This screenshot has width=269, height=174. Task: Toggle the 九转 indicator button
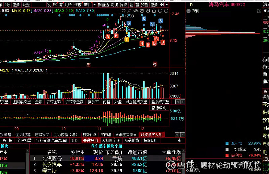tap(68, 5)
